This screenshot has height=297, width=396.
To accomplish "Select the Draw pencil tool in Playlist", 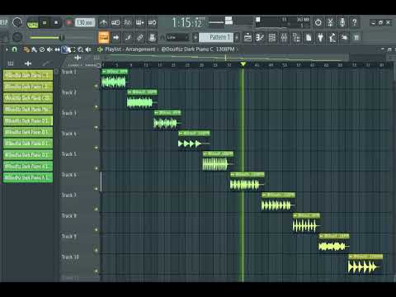I will coord(26,49).
